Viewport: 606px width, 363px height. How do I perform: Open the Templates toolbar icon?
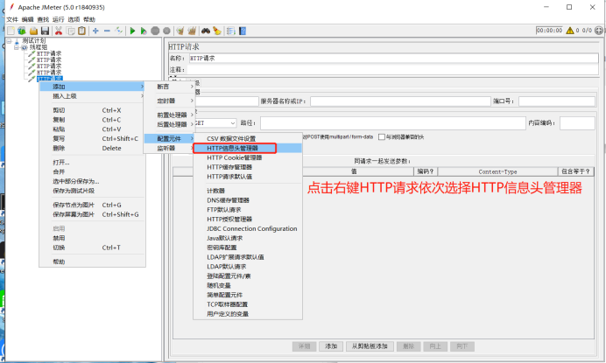pos(22,31)
